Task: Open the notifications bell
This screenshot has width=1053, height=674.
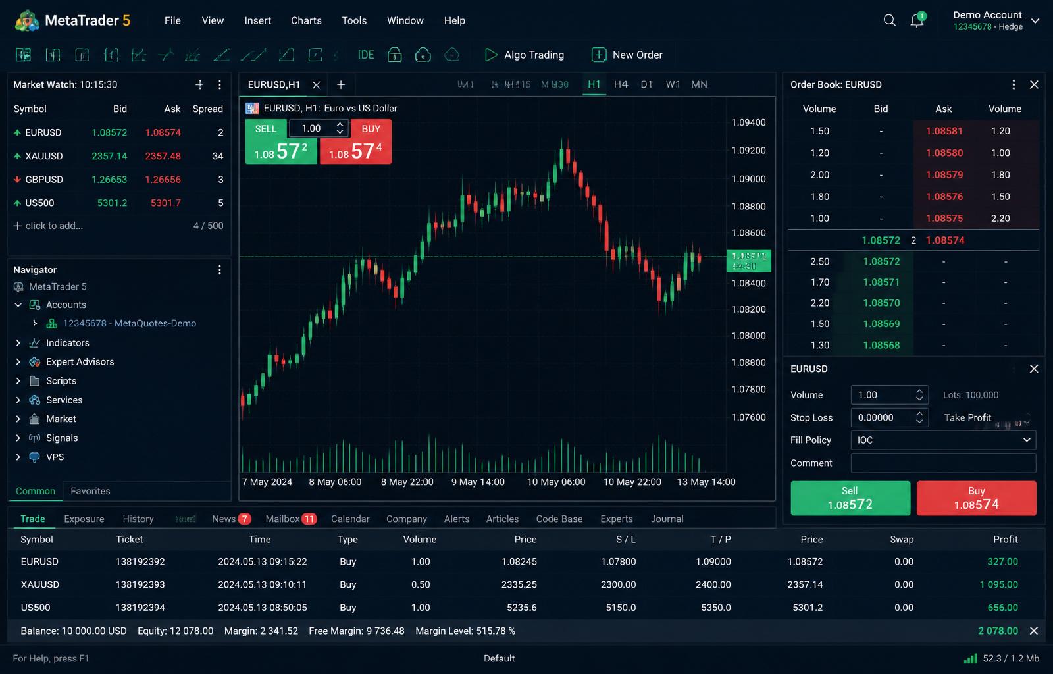Action: [917, 20]
